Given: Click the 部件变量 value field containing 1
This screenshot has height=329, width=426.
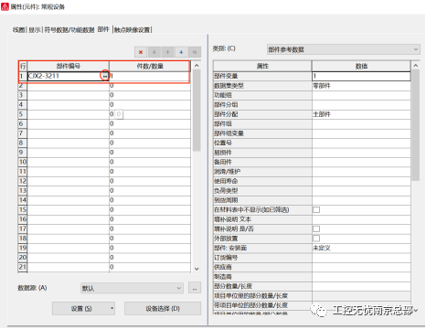Looking at the screenshot, I should point(361,76).
